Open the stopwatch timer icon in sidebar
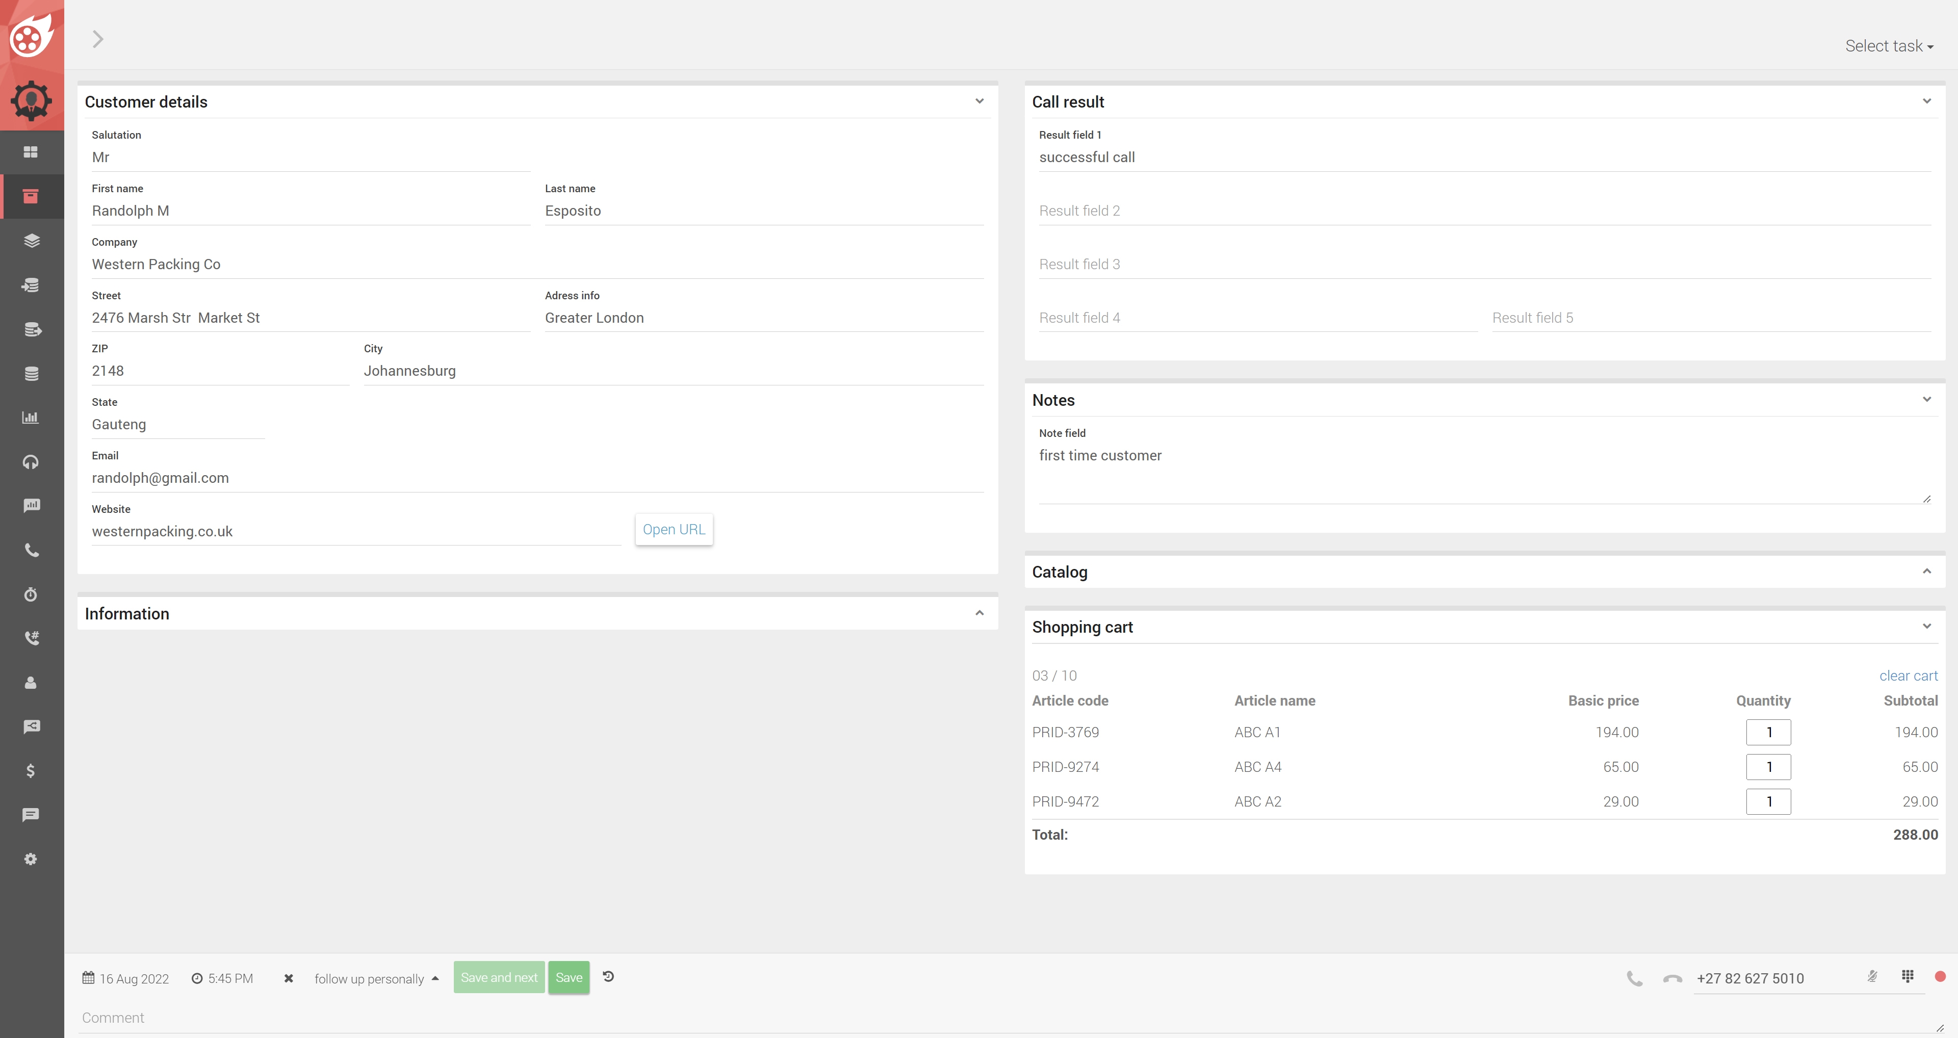Viewport: 1958px width, 1038px height. click(31, 594)
